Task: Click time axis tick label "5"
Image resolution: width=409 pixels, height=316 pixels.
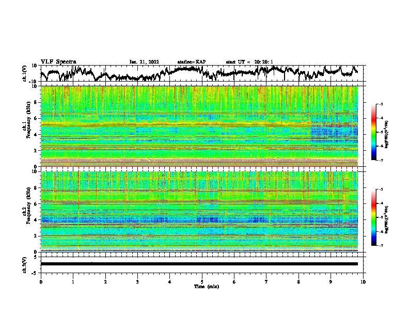Action: pos(202,282)
